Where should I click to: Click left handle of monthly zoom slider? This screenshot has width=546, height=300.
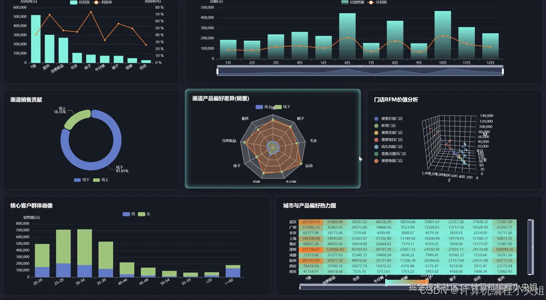tap(217, 71)
